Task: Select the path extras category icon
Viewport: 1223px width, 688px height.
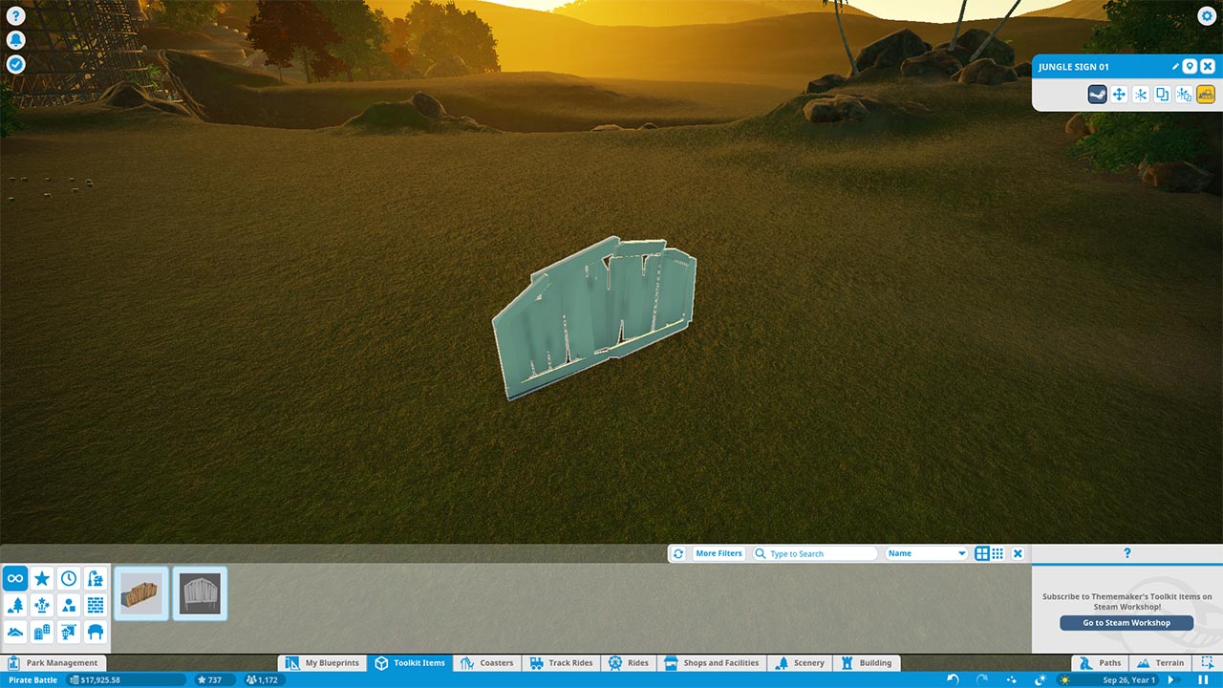Action: pos(96,578)
